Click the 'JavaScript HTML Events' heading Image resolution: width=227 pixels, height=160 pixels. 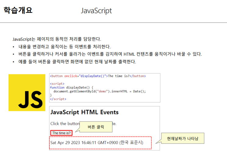(84, 112)
